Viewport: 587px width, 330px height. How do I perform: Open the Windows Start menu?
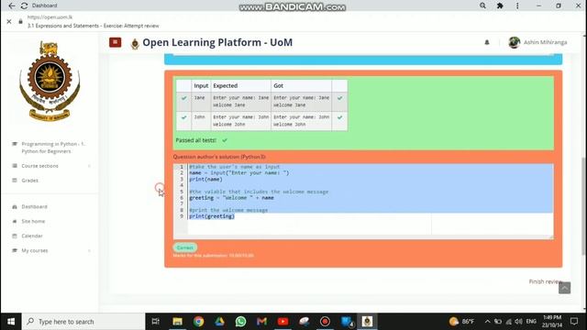point(11,322)
